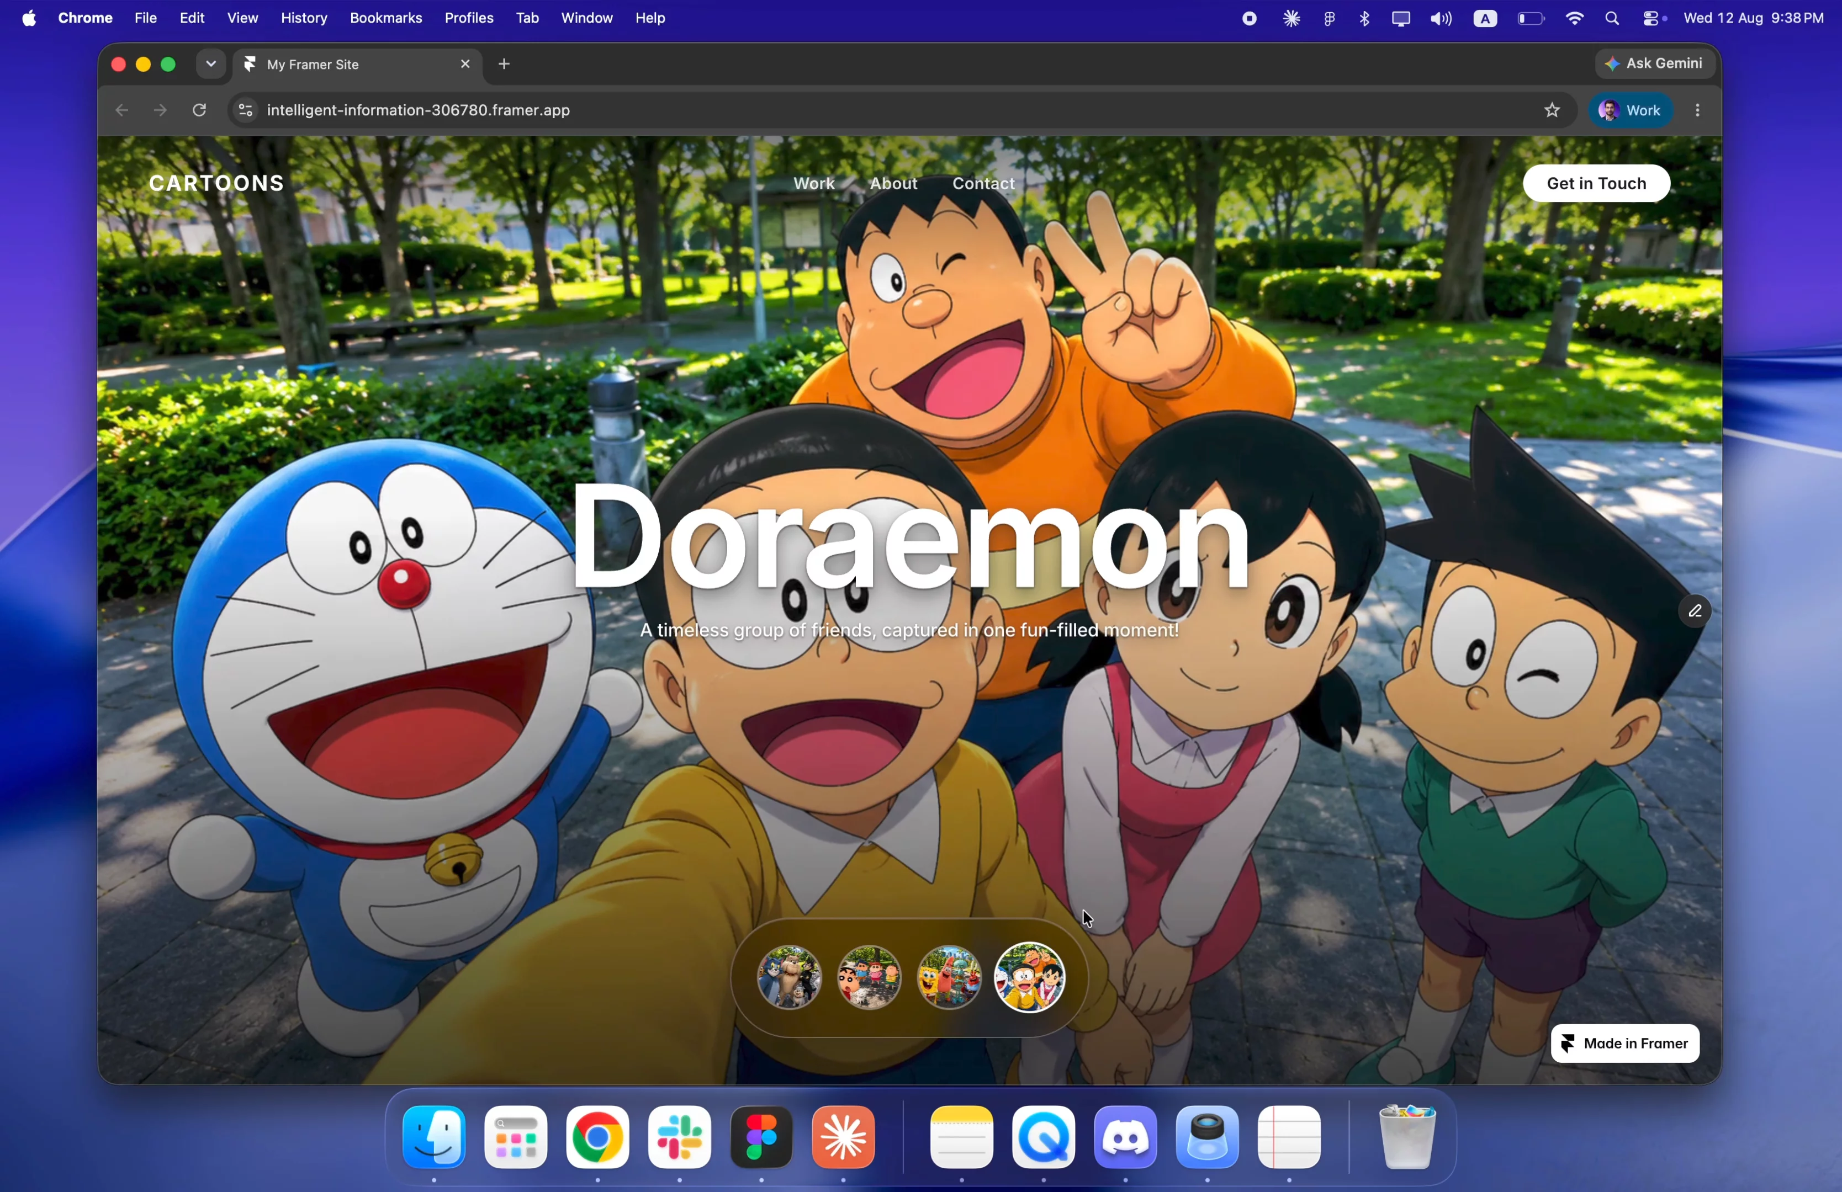Open the Profiles menu
This screenshot has height=1192, width=1842.
(469, 18)
